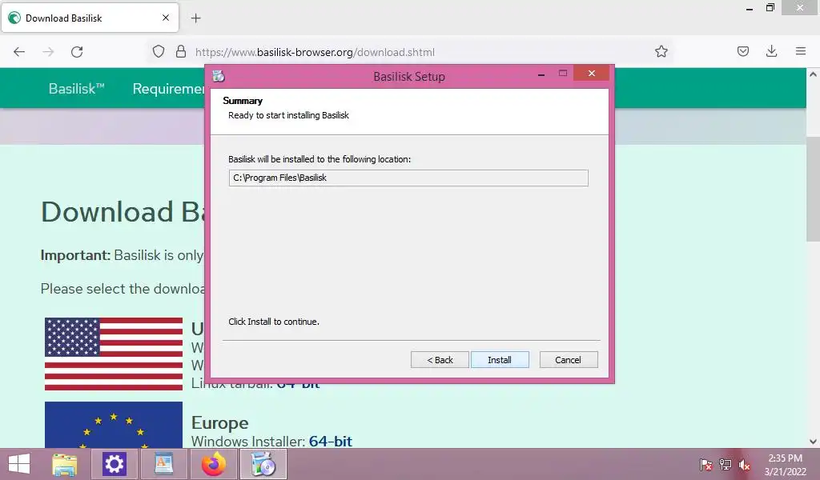Viewport: 820px width, 480px height.
Task: Open the tracking protection shield icon
Action: coord(159,52)
